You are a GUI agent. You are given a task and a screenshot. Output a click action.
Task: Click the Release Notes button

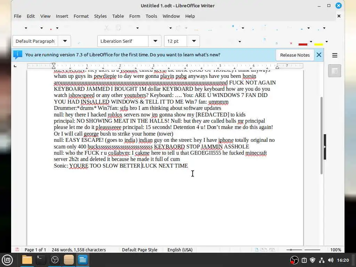295,55
